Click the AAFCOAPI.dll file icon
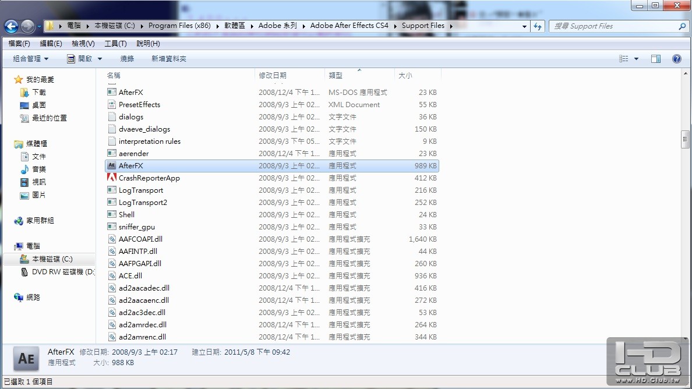The width and height of the screenshot is (692, 389). point(112,239)
